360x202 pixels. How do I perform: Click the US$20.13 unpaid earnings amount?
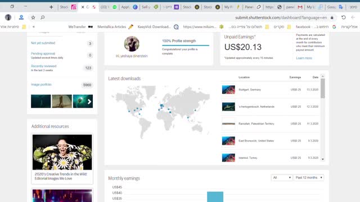pos(243,47)
